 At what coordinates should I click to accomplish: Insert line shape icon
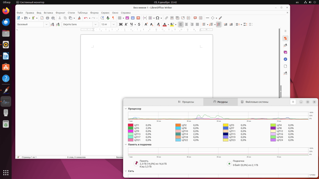tap(207, 18)
